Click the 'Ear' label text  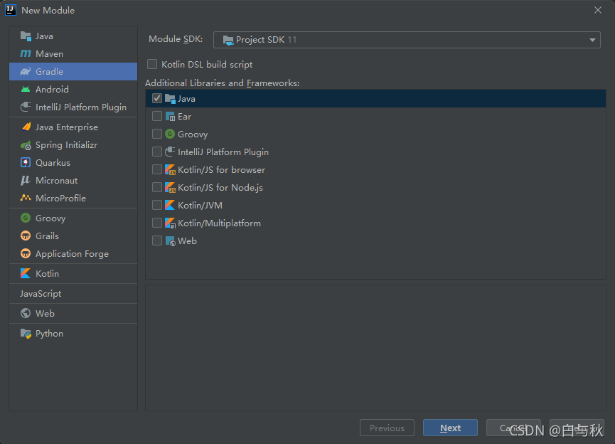point(184,117)
